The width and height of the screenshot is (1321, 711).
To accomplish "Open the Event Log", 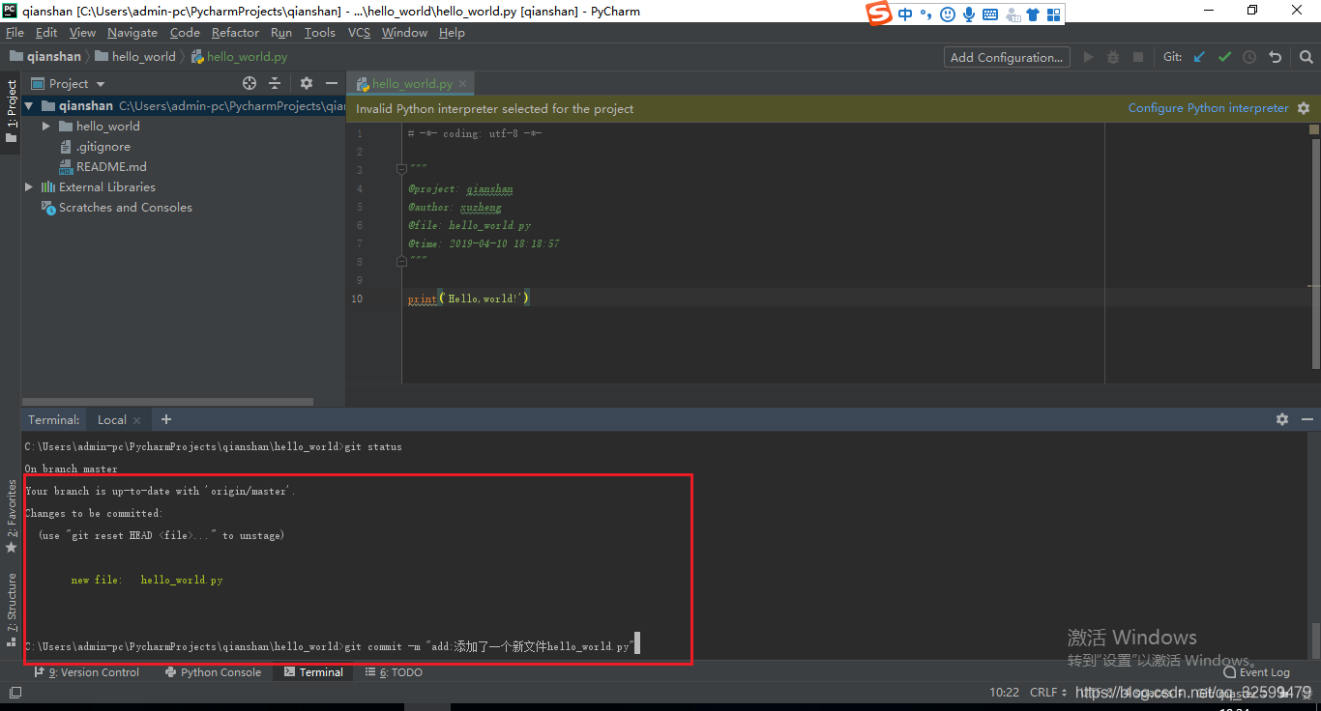I will (1256, 672).
